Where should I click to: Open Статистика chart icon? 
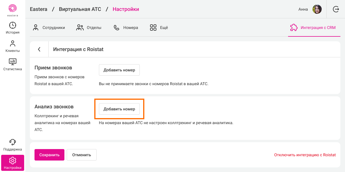click(x=13, y=61)
